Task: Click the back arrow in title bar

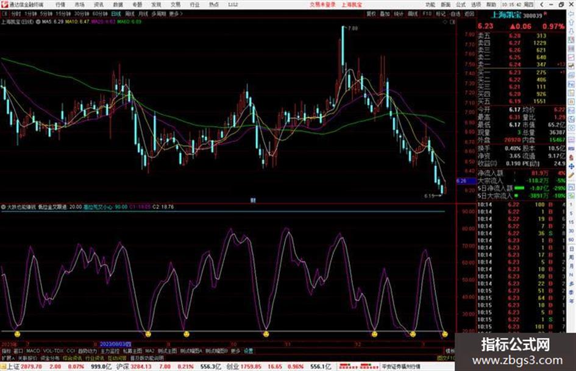Action: point(542,4)
